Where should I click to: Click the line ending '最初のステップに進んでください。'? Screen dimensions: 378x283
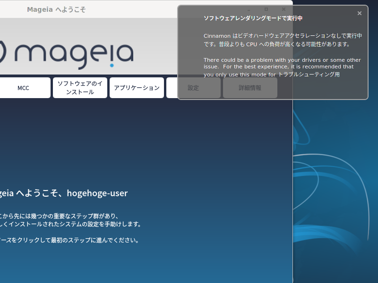pos(69,240)
